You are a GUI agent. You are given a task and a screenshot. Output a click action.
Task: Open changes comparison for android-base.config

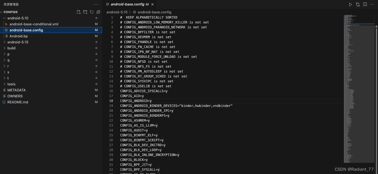coord(358,4)
